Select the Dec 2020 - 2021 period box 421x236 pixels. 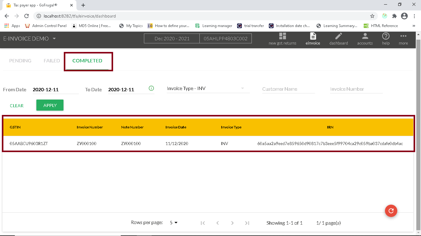(172, 39)
